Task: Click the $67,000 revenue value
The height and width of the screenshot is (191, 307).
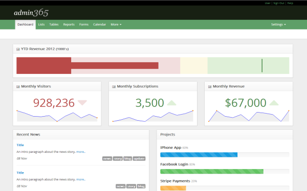Action: click(x=246, y=103)
